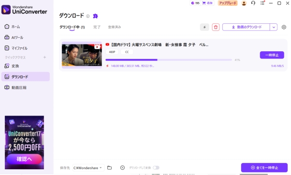
Task: Open the C:¥Wondershare save location dropdown
Action: point(88,168)
